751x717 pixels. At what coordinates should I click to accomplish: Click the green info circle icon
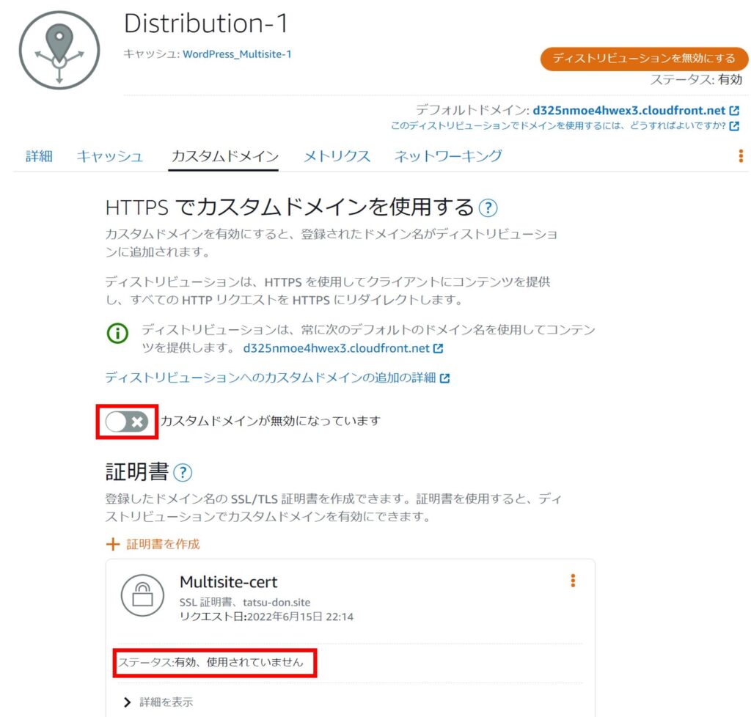(x=117, y=333)
